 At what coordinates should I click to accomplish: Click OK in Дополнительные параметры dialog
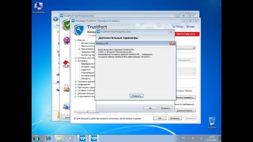(150, 108)
